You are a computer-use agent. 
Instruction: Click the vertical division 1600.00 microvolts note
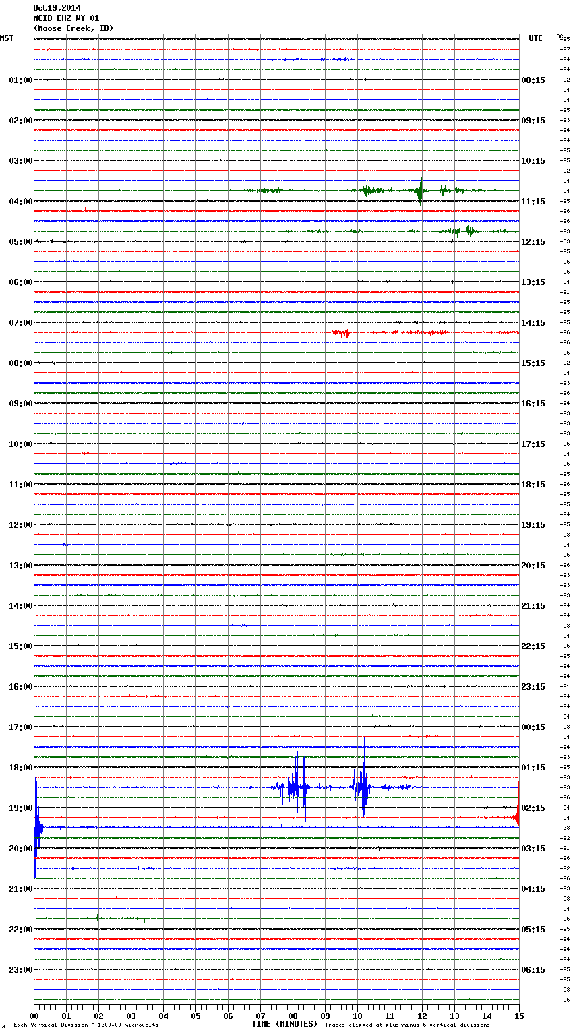click(x=86, y=1025)
